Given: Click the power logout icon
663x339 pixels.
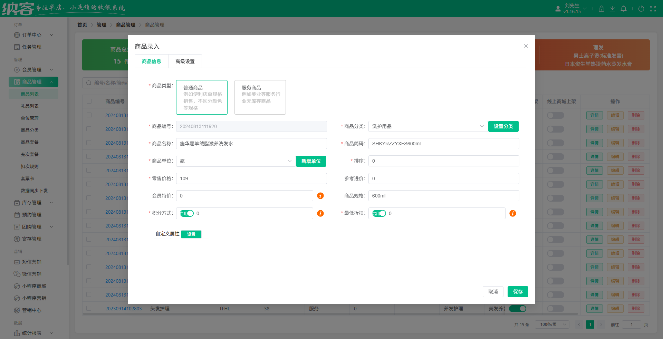Looking at the screenshot, I should (641, 9).
